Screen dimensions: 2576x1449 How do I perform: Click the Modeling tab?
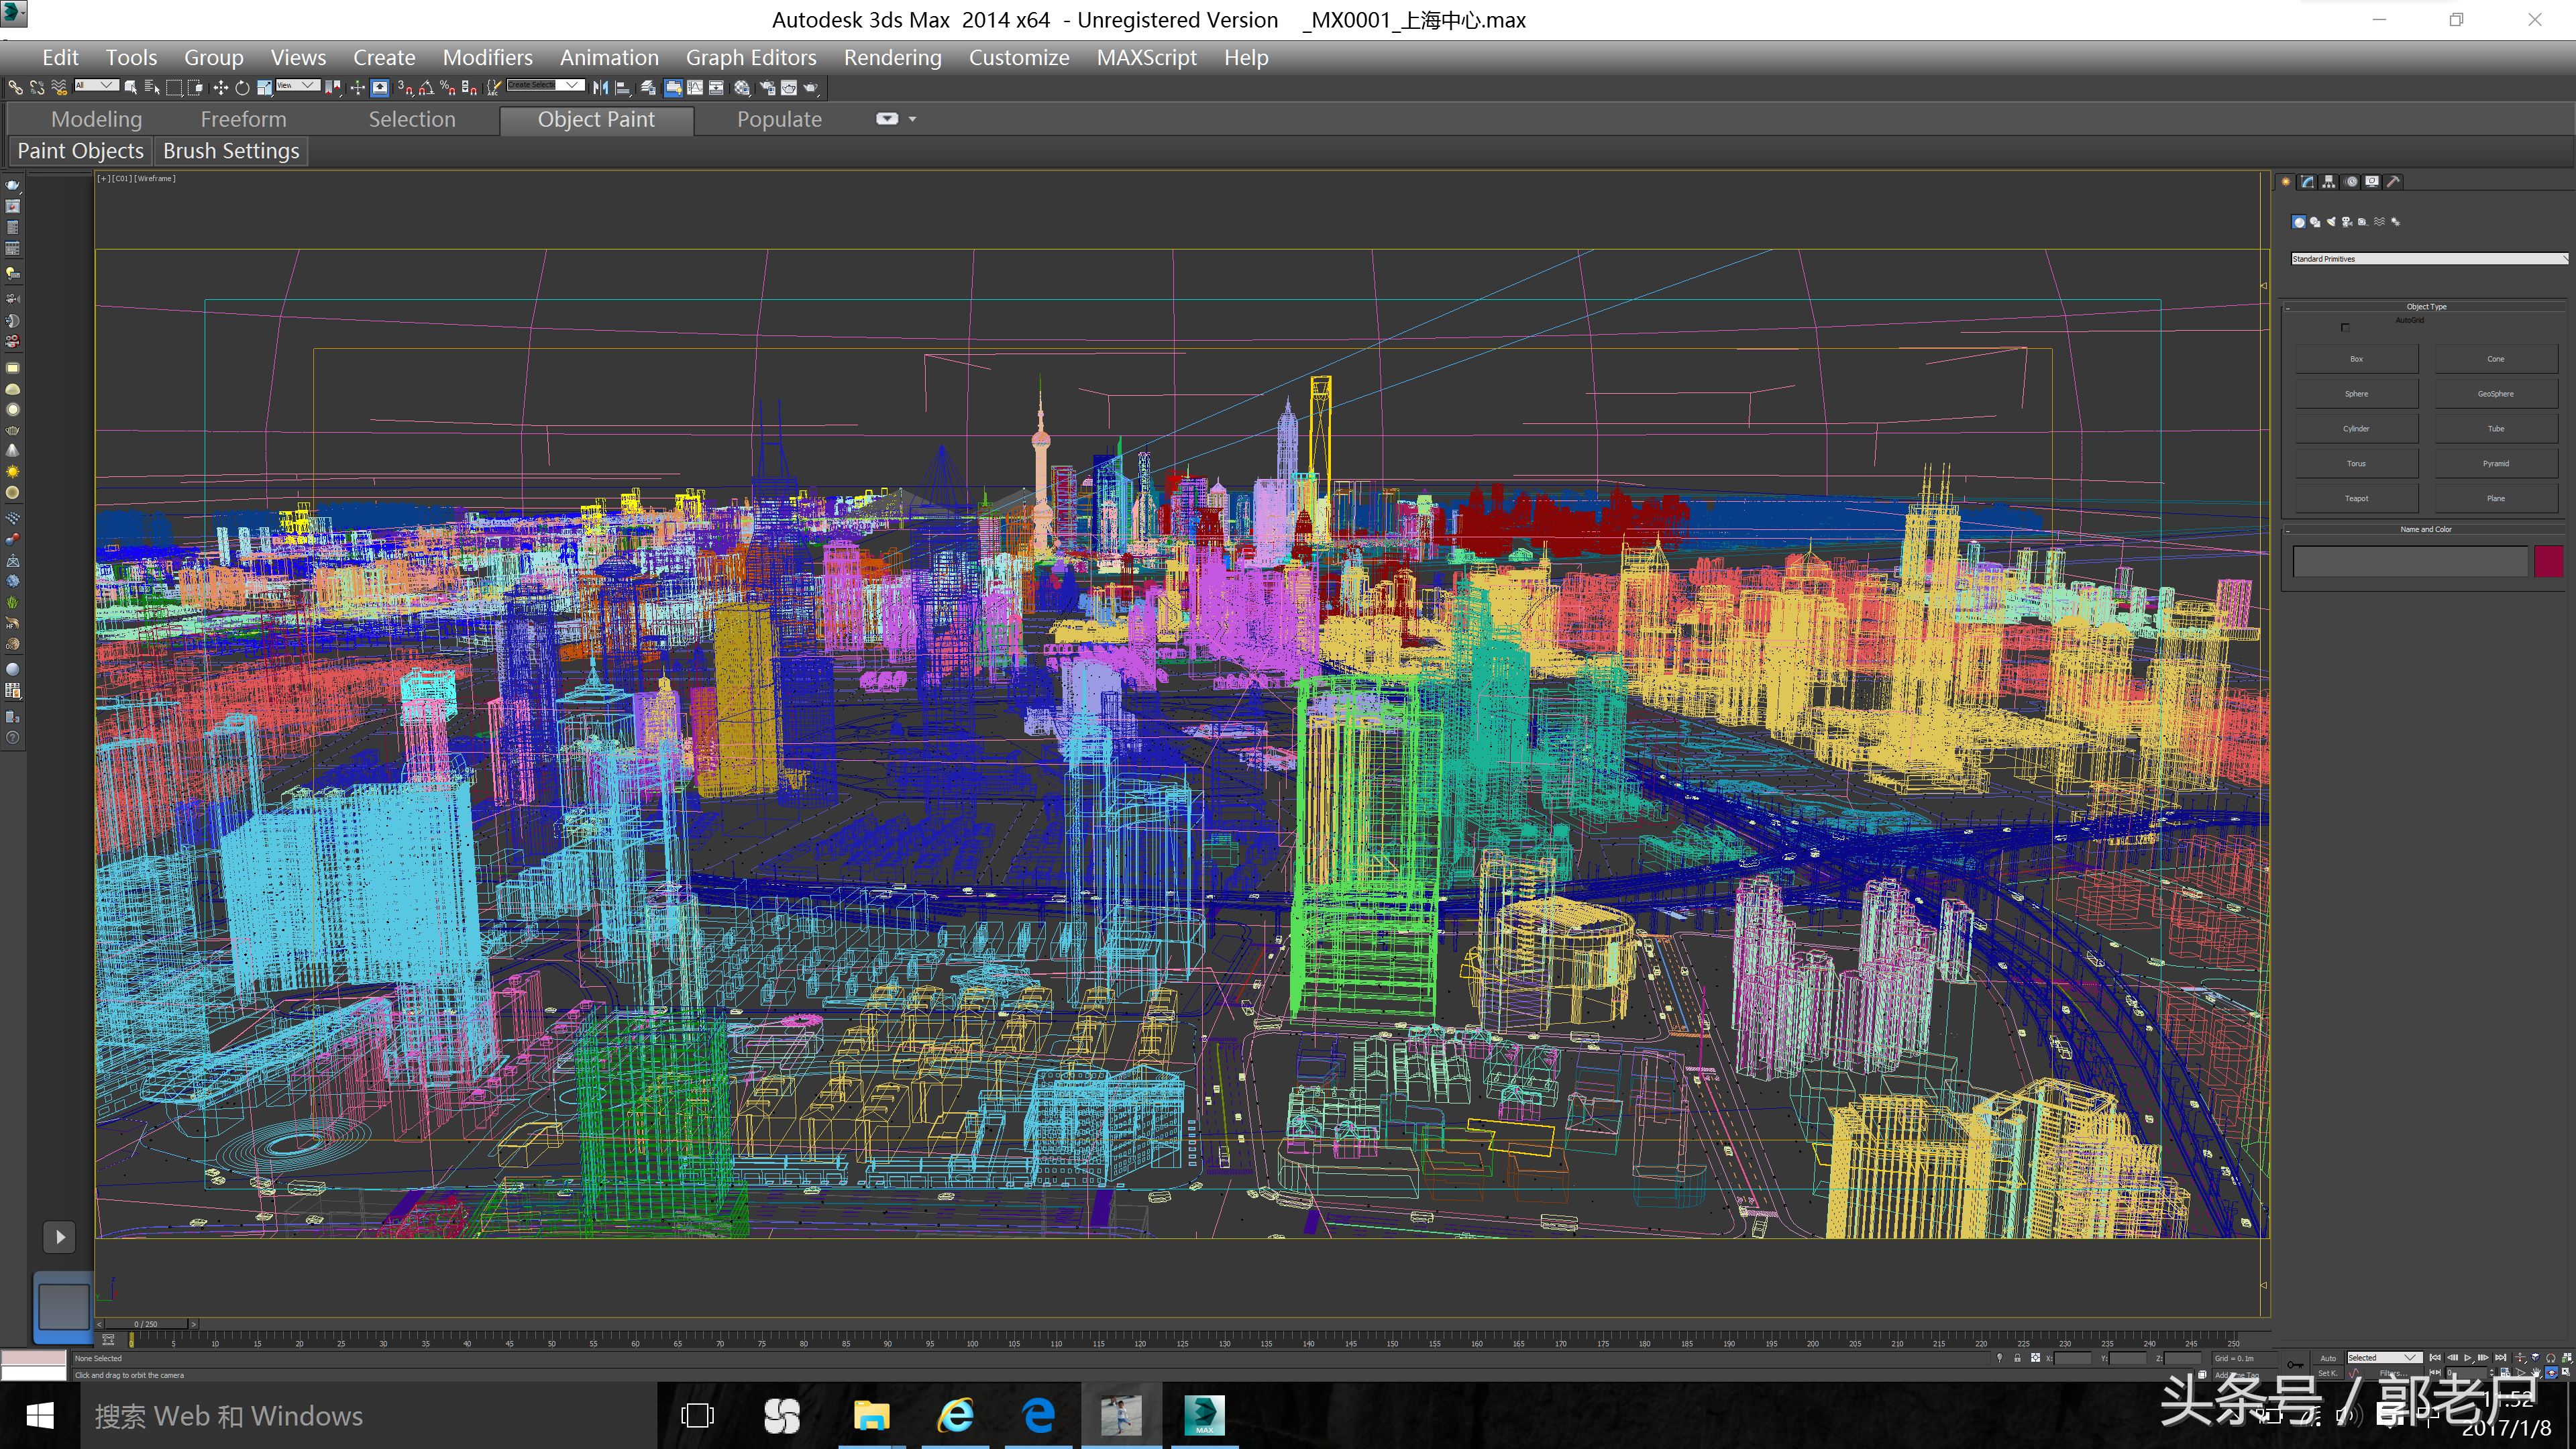tap(95, 119)
